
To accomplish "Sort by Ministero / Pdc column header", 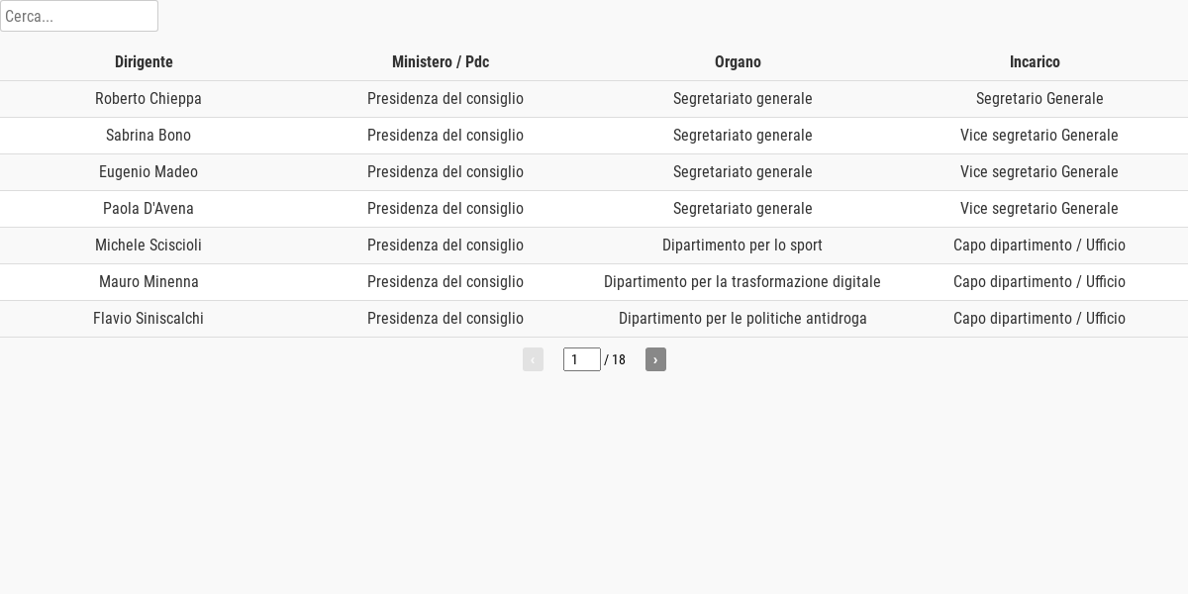I will [441, 61].
